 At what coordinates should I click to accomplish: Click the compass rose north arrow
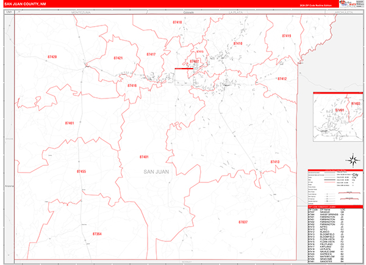click(353, 160)
